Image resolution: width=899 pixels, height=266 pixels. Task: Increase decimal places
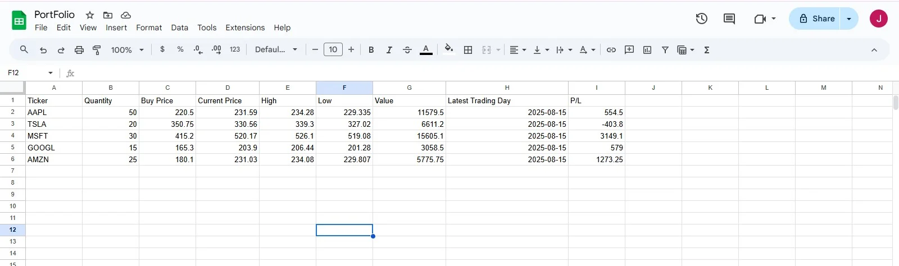pos(216,49)
